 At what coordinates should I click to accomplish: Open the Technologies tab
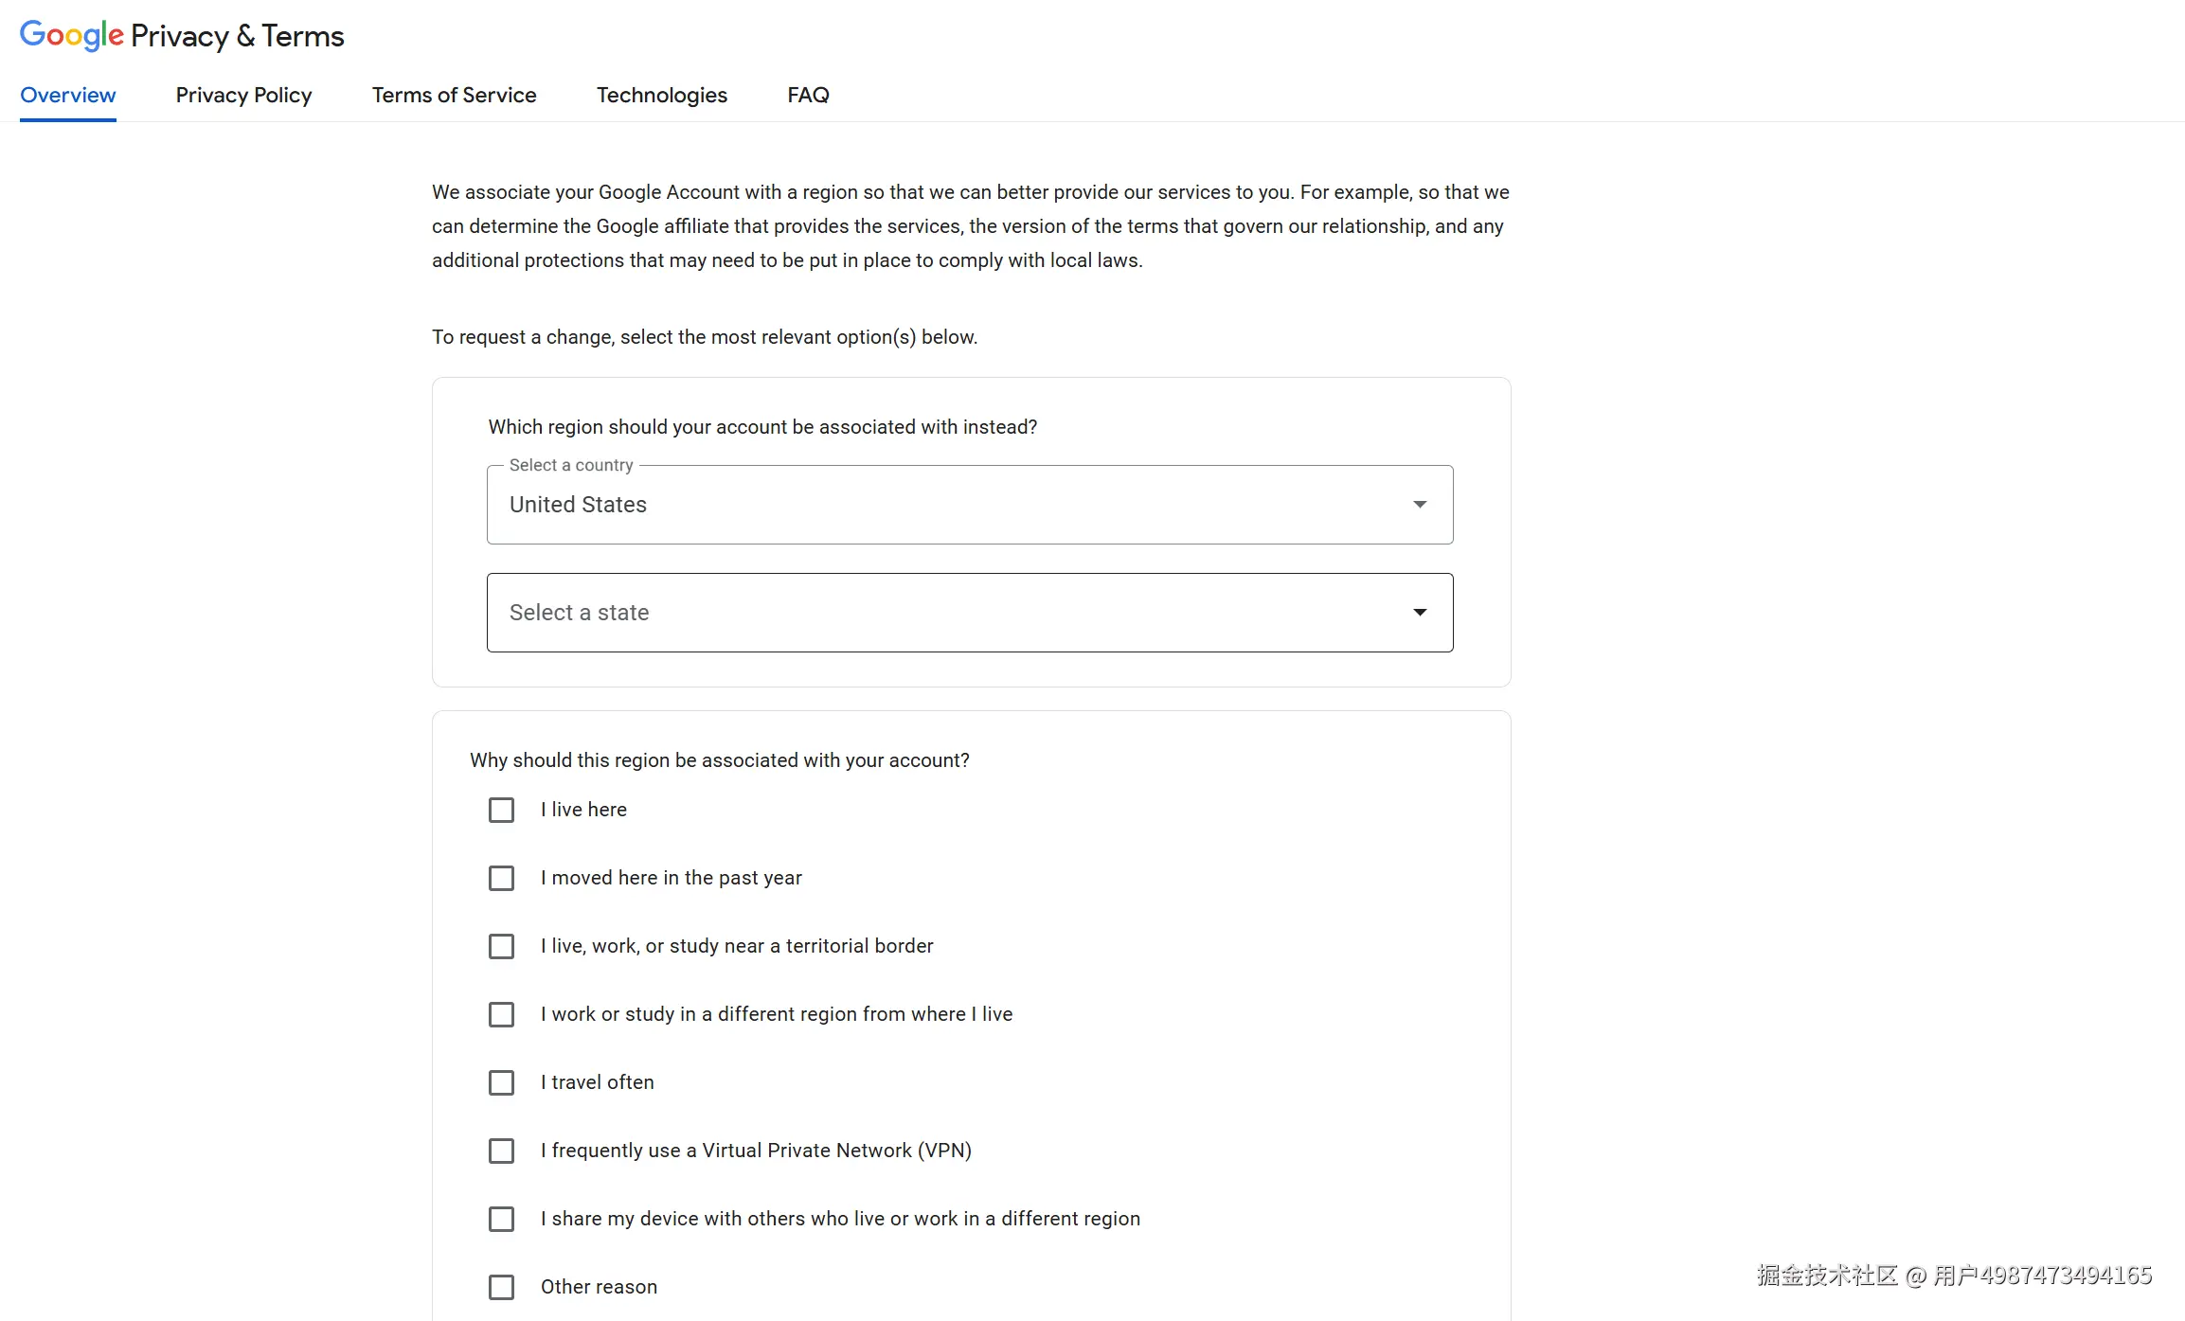tap(661, 95)
